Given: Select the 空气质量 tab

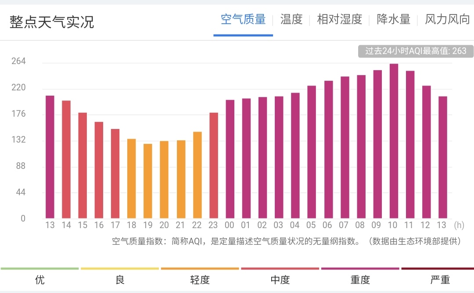Looking at the screenshot, I should [243, 19].
